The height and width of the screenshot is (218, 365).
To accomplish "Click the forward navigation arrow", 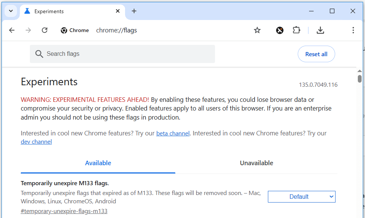I will point(28,30).
